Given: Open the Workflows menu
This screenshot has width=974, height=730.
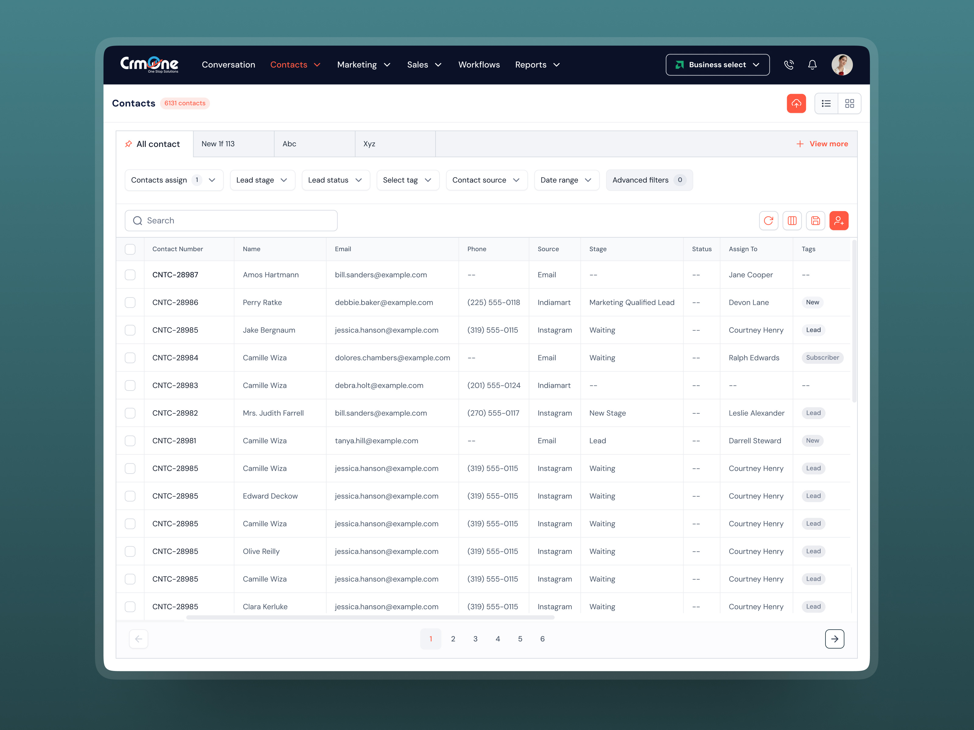Looking at the screenshot, I should coord(479,65).
